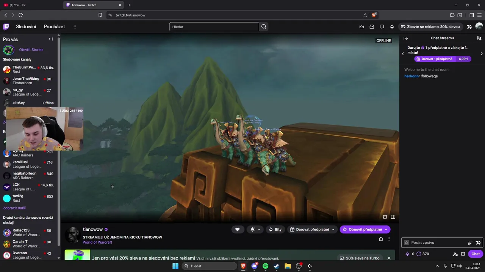Open the LCK channel in sidebar

coord(29,187)
